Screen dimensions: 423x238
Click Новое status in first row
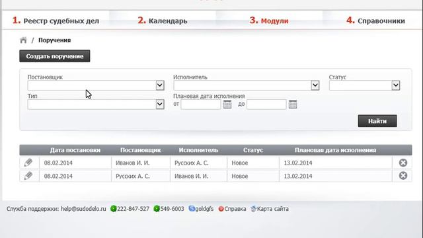[x=239, y=163]
